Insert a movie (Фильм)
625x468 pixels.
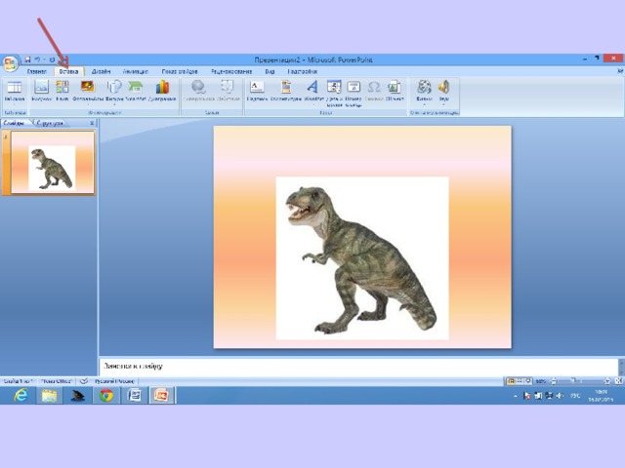(424, 92)
